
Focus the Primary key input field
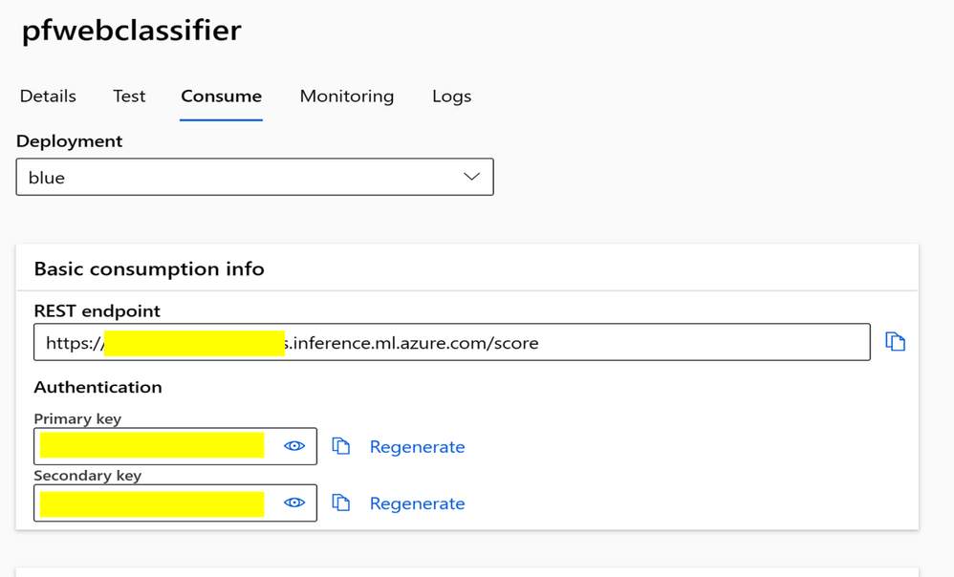click(x=153, y=446)
